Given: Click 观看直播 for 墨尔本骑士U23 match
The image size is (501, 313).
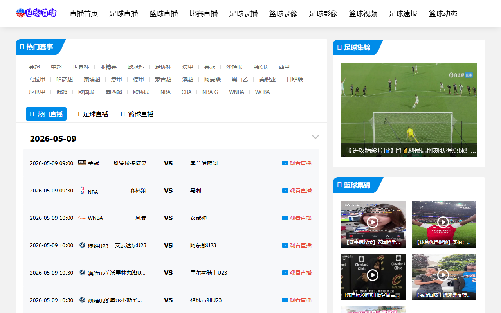Looking at the screenshot, I should [x=301, y=273].
